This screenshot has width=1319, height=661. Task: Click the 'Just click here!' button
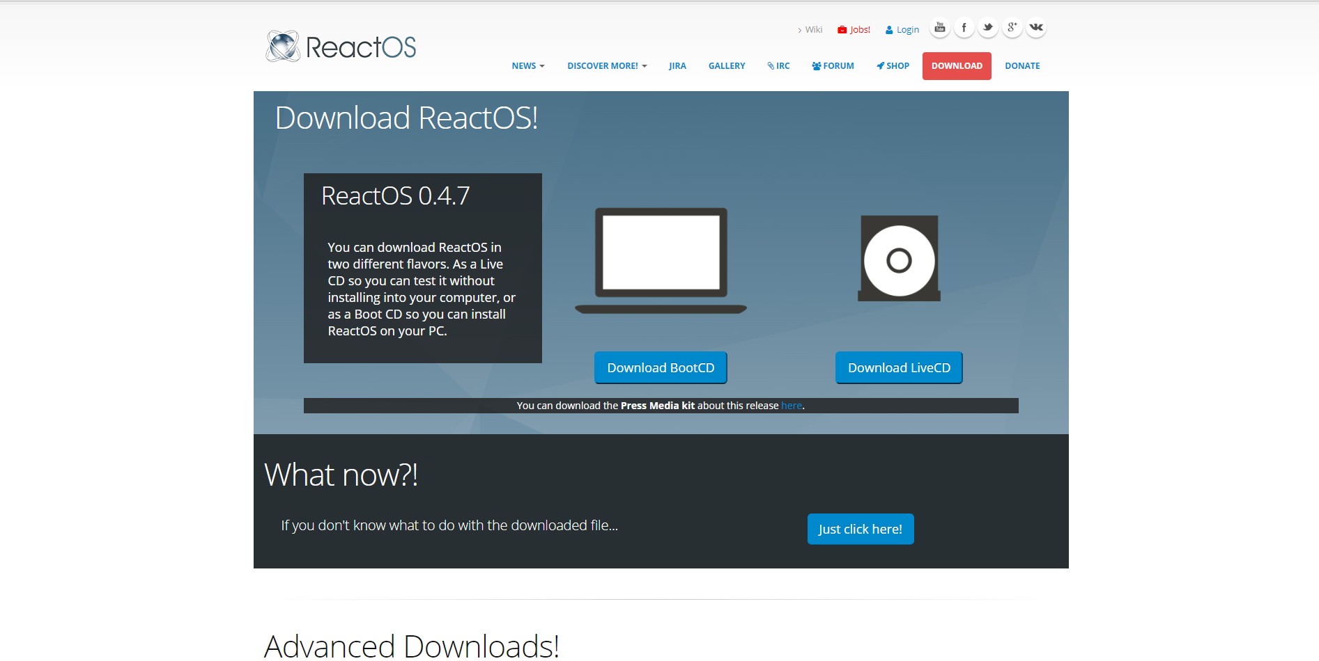coord(861,529)
